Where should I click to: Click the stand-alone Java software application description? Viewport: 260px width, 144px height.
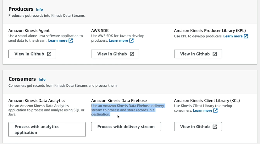[46, 38]
